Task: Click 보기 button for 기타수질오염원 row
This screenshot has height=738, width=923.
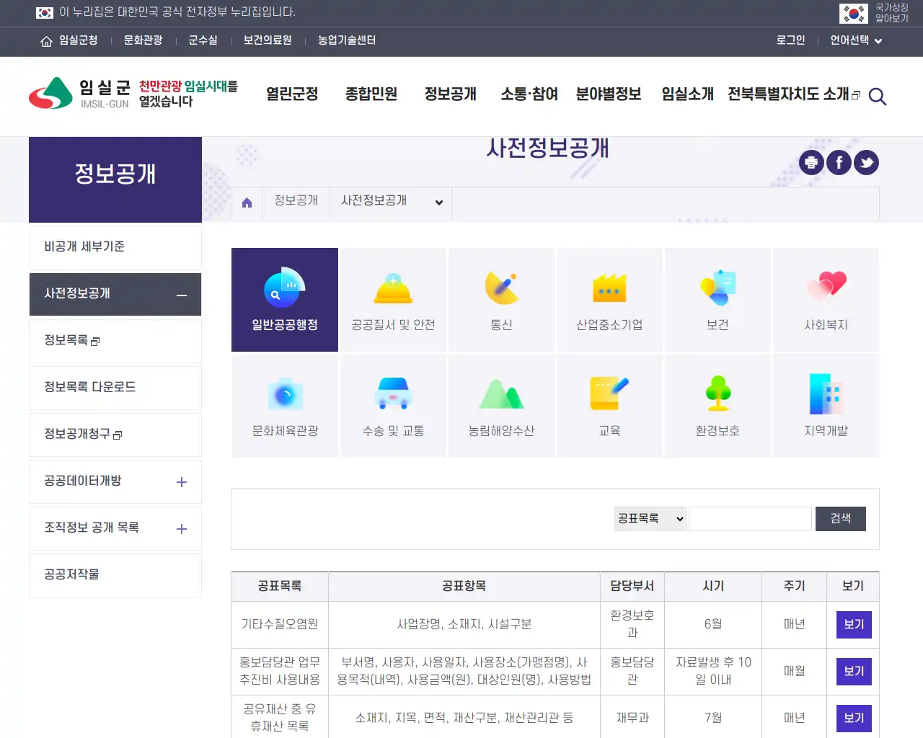Action: tap(854, 625)
